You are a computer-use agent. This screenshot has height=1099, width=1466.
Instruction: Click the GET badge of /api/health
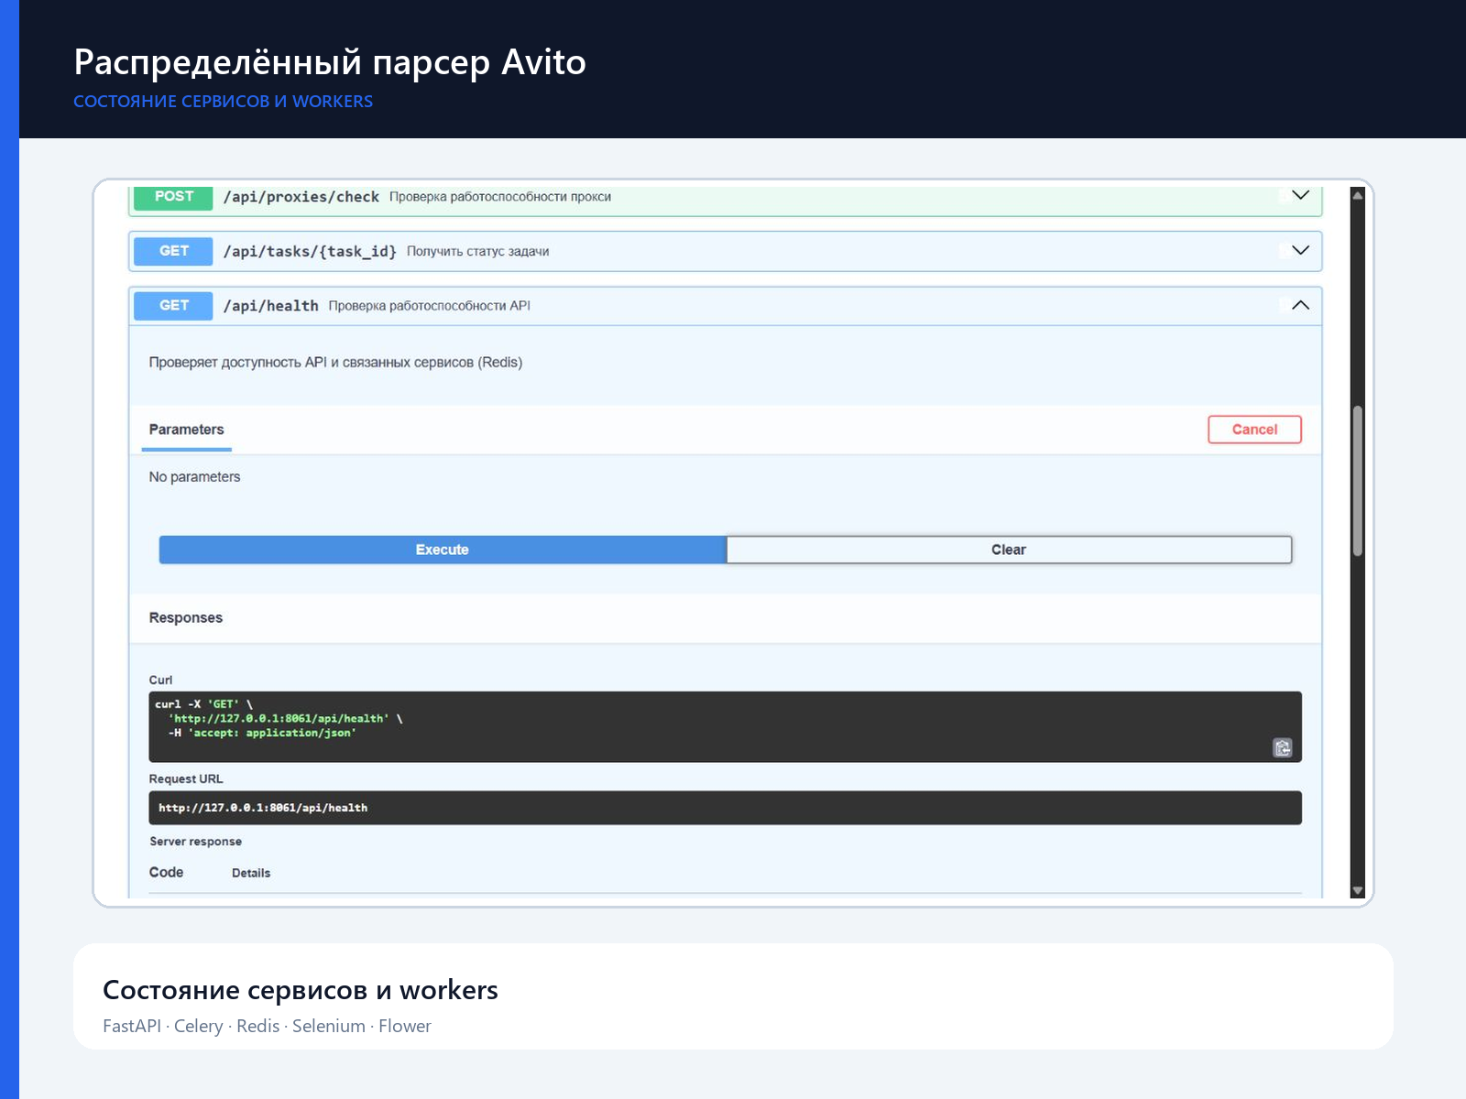(x=173, y=306)
